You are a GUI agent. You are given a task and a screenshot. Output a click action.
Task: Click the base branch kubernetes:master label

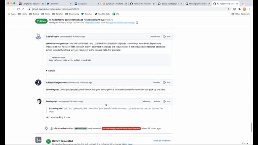[x=93, y=23]
